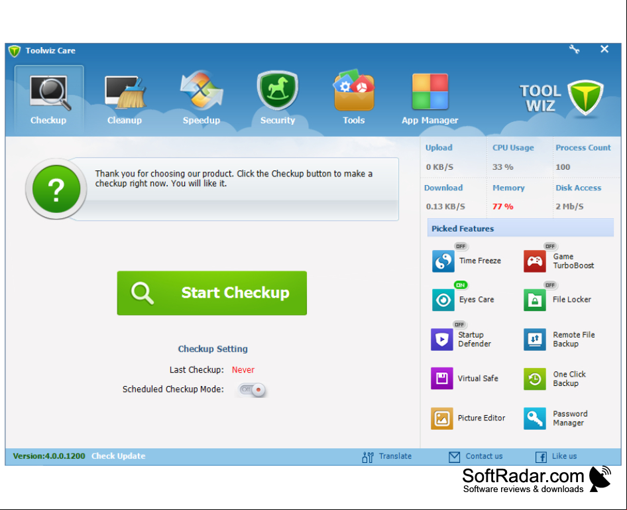Open the App Manager tab

point(430,98)
